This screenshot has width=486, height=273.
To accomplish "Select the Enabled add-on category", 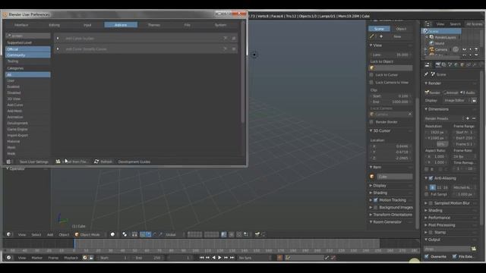I will pos(28,86).
